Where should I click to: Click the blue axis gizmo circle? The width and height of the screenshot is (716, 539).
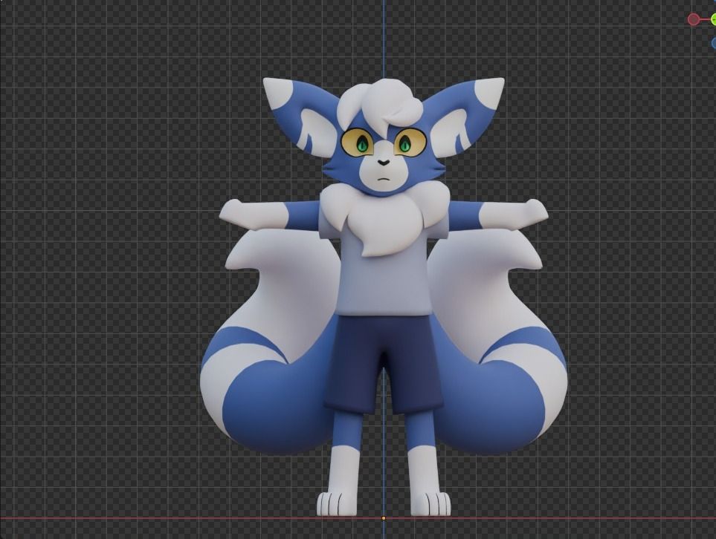714,43
